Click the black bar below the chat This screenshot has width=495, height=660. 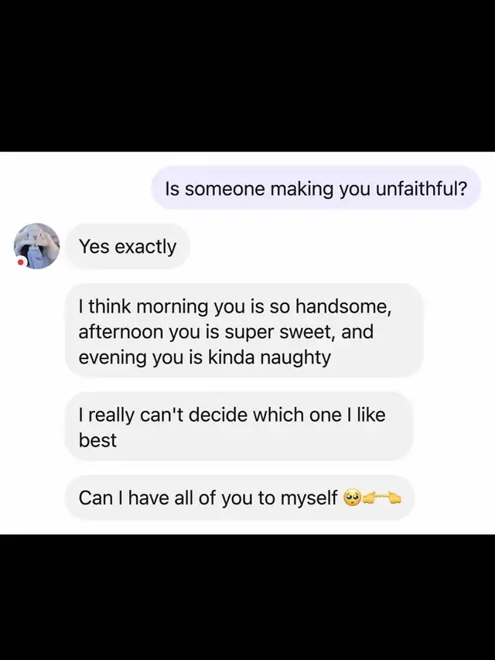(x=247, y=597)
